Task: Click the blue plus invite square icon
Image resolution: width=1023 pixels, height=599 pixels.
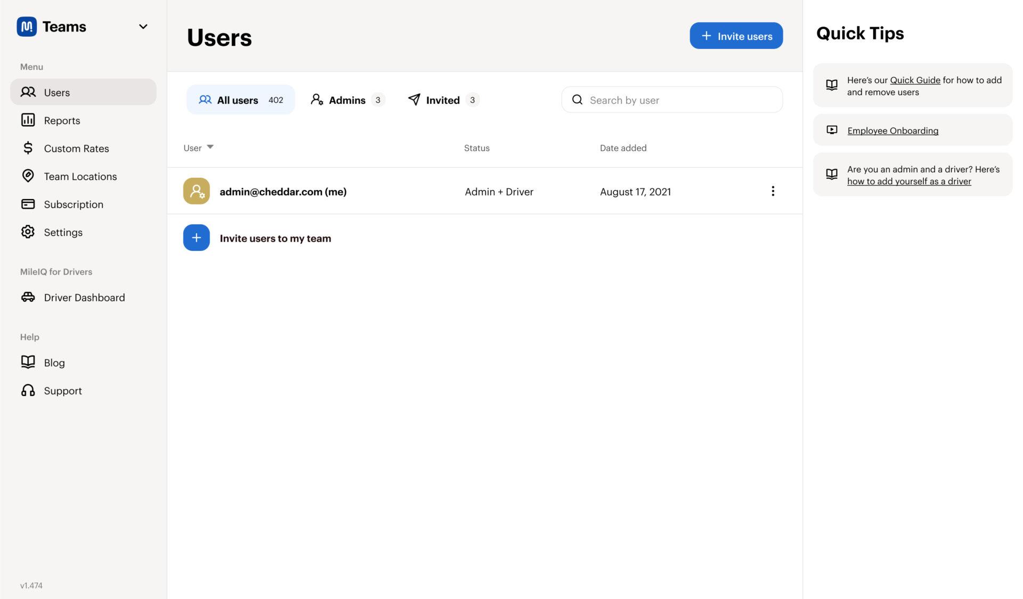Action: pyautogui.click(x=196, y=237)
